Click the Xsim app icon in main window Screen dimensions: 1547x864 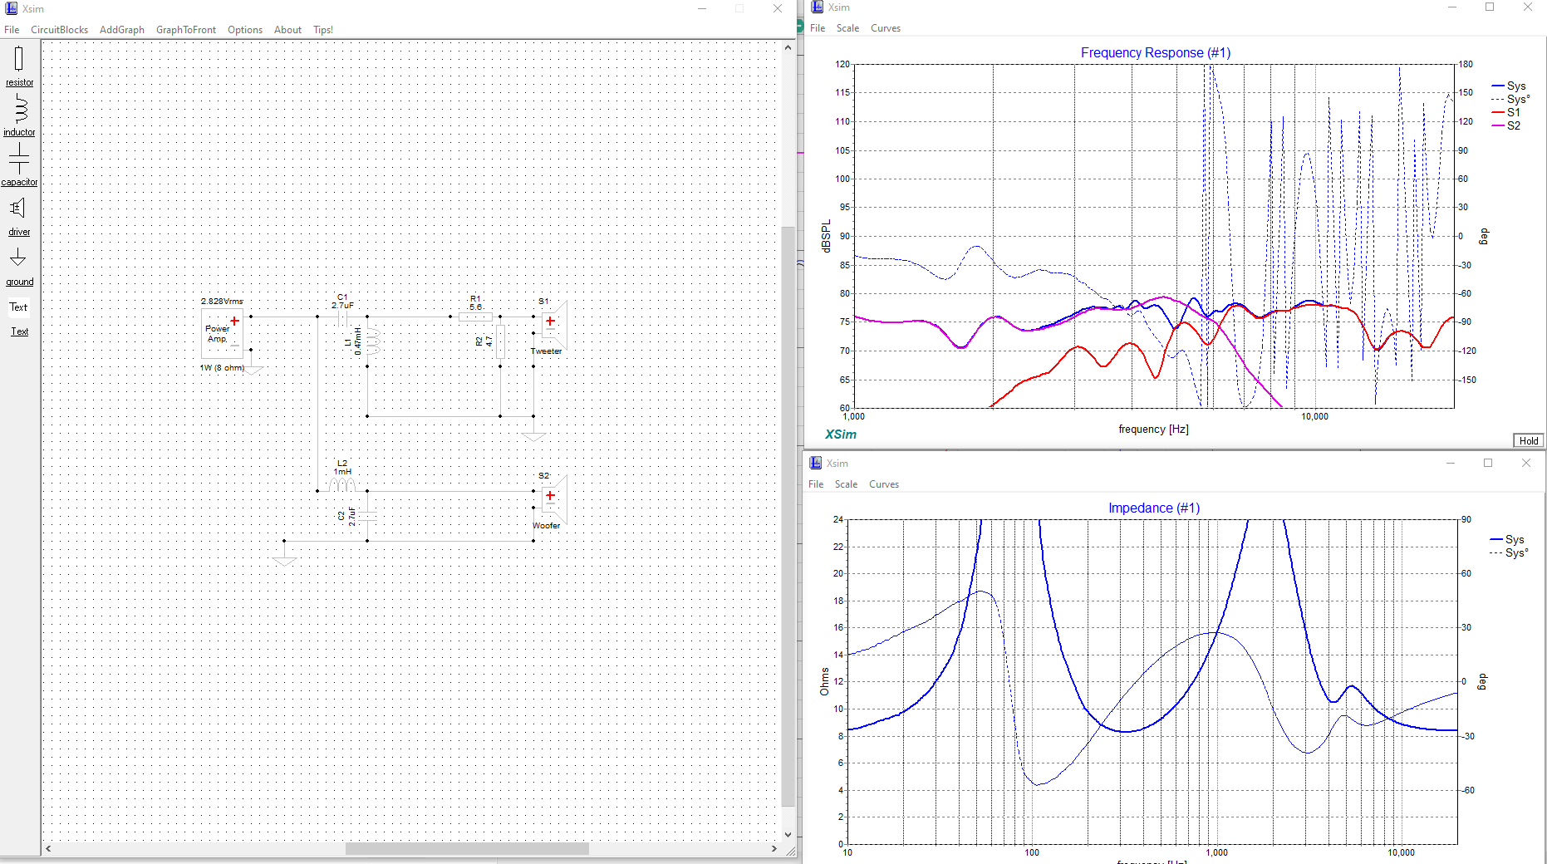[x=11, y=8]
